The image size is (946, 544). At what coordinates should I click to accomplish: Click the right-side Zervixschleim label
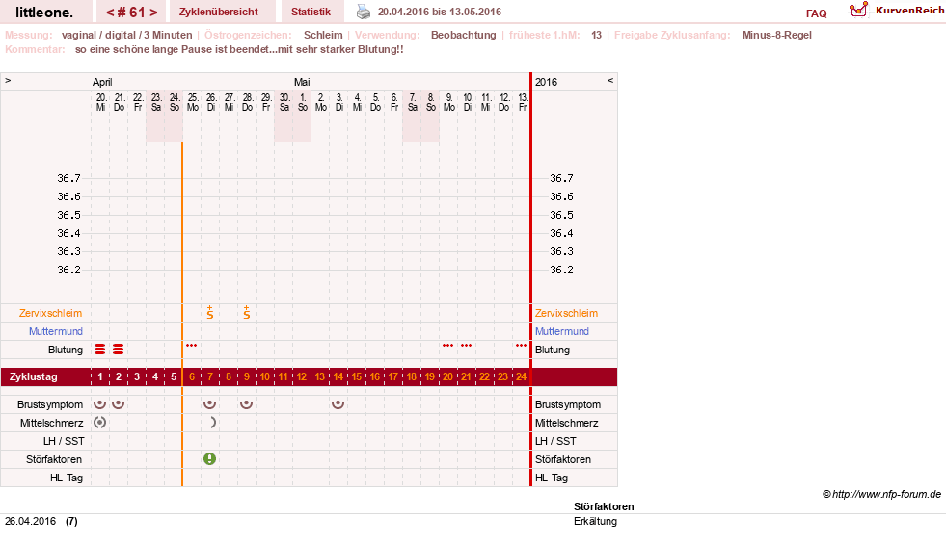click(x=566, y=313)
